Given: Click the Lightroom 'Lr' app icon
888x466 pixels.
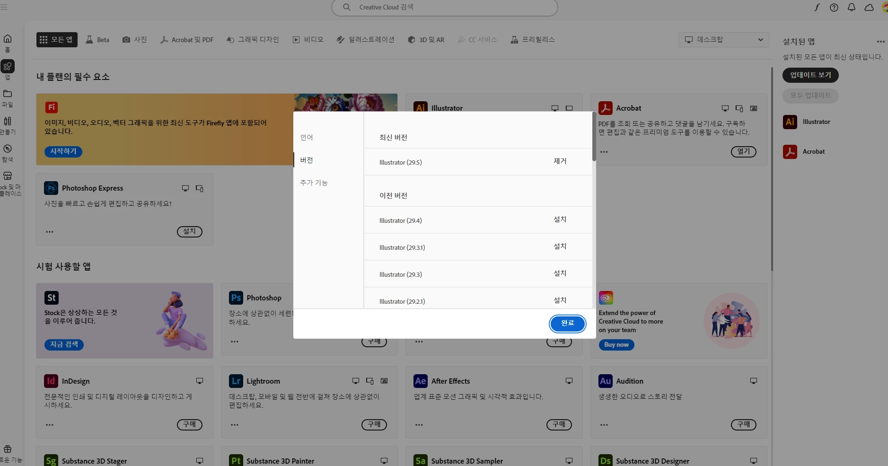Looking at the screenshot, I should [236, 381].
